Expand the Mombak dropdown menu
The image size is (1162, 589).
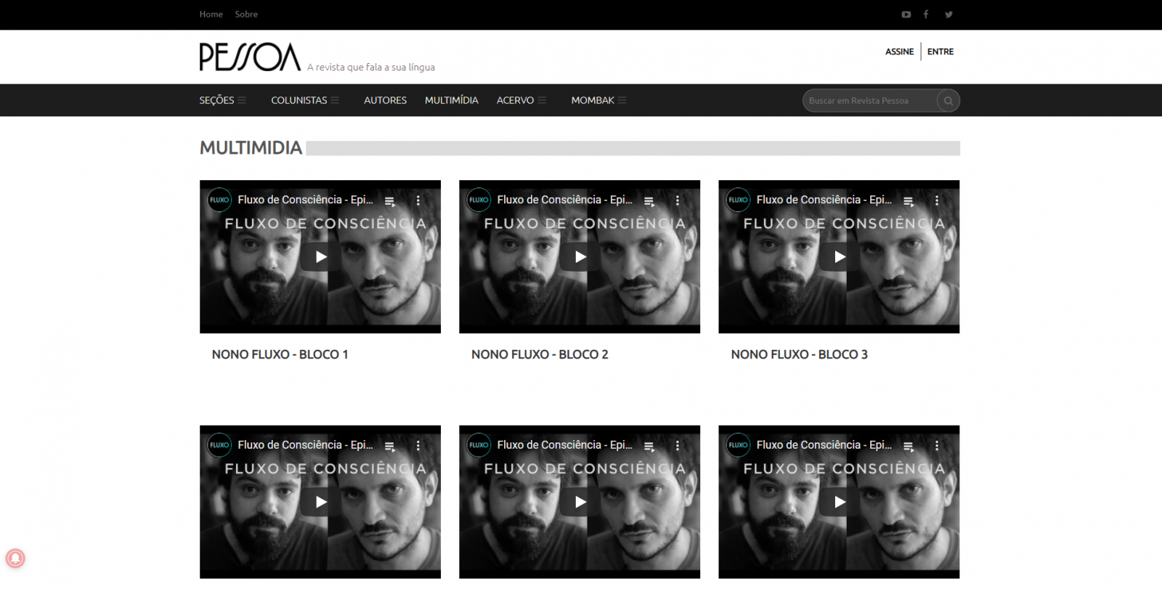click(598, 100)
